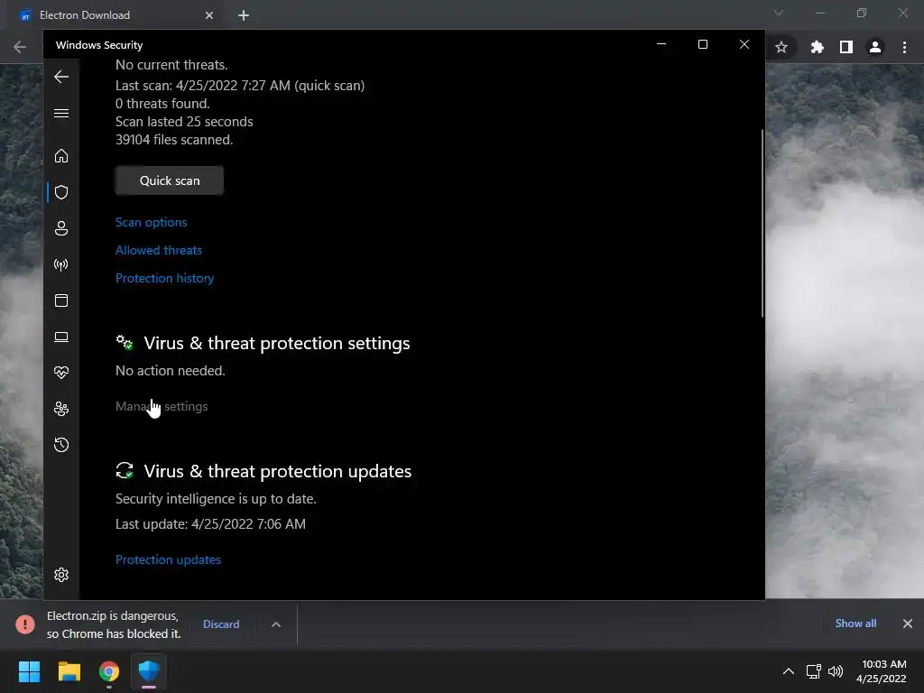The height and width of the screenshot is (693, 924).
Task: Select Virus & threat protection shield icon
Action: click(x=61, y=192)
